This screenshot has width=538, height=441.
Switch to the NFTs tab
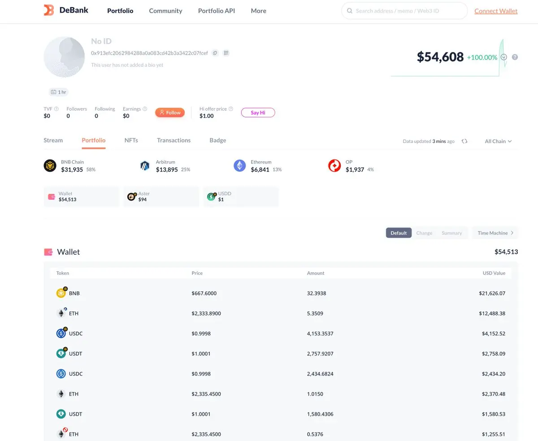[x=131, y=140]
